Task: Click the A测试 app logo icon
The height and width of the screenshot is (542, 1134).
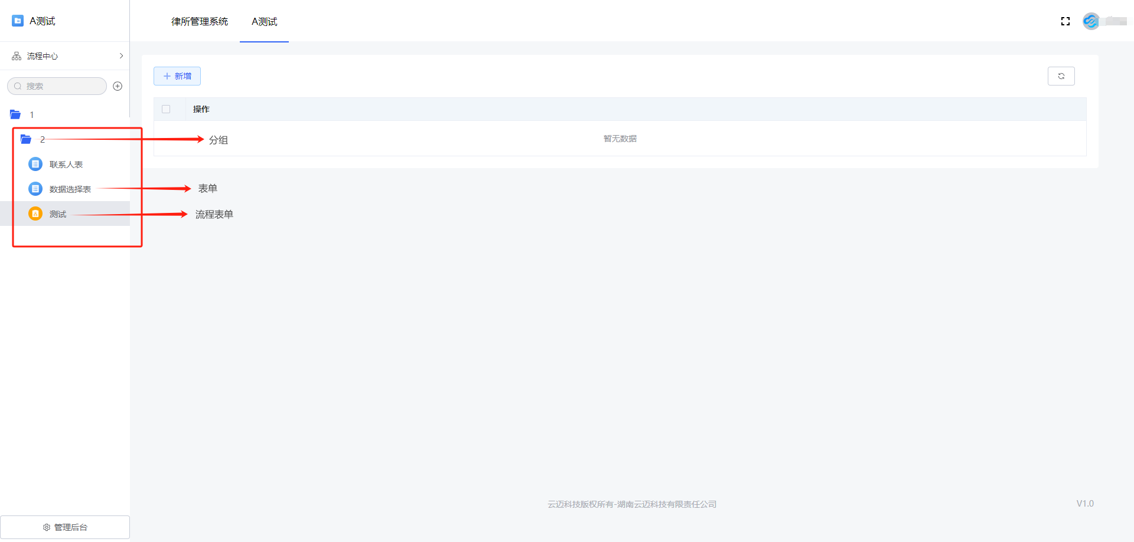Action: tap(18, 21)
